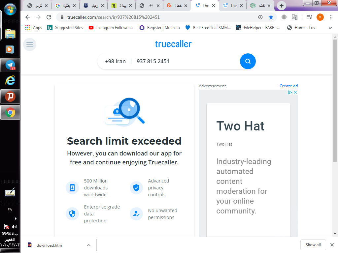Click scrollbar down arrow

(335, 234)
